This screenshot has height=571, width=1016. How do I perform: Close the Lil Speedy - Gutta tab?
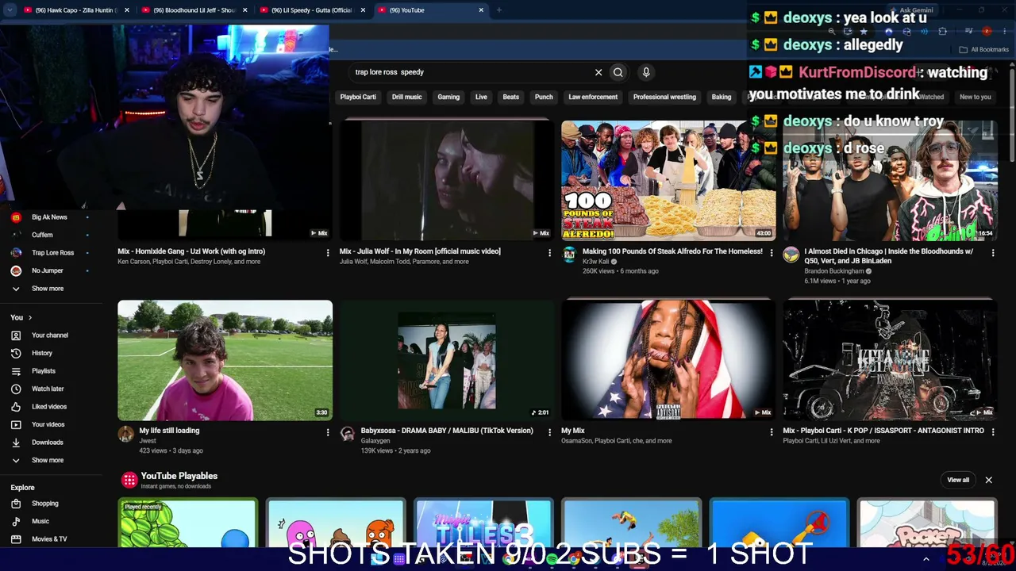point(363,10)
